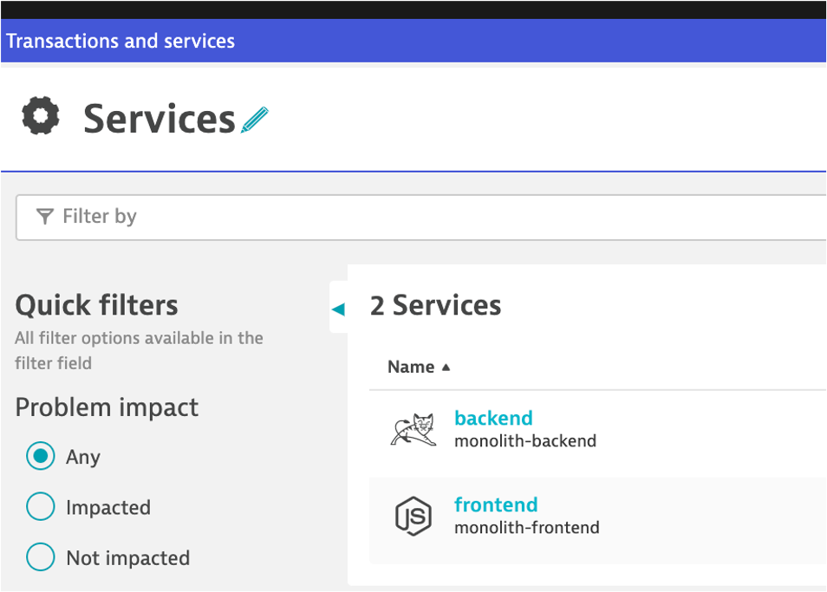Focus the Filter by input field
Image resolution: width=827 pixels, height=592 pixels.
[x=433, y=217]
